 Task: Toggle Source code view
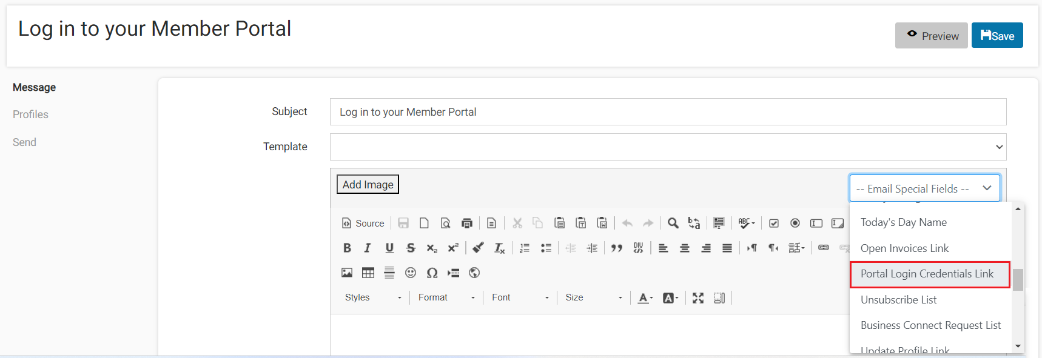(363, 223)
